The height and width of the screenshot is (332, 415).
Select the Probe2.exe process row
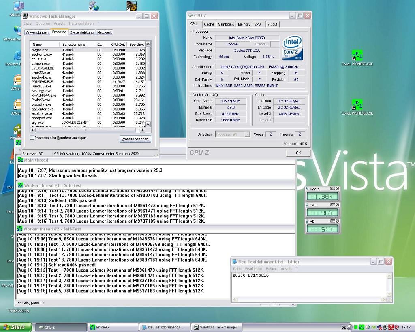click(88, 100)
